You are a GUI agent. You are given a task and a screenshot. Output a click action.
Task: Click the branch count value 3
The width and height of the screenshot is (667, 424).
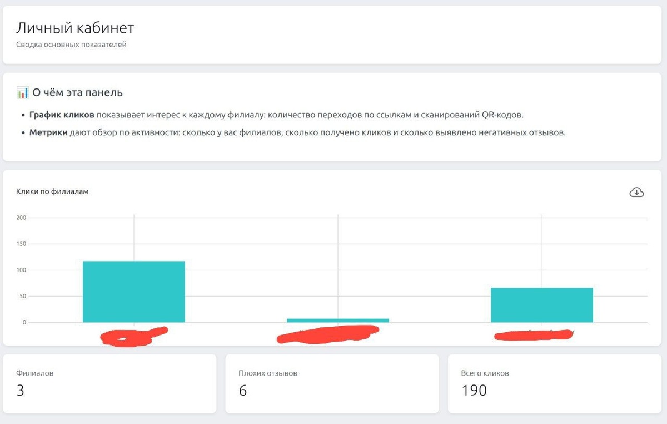click(21, 391)
